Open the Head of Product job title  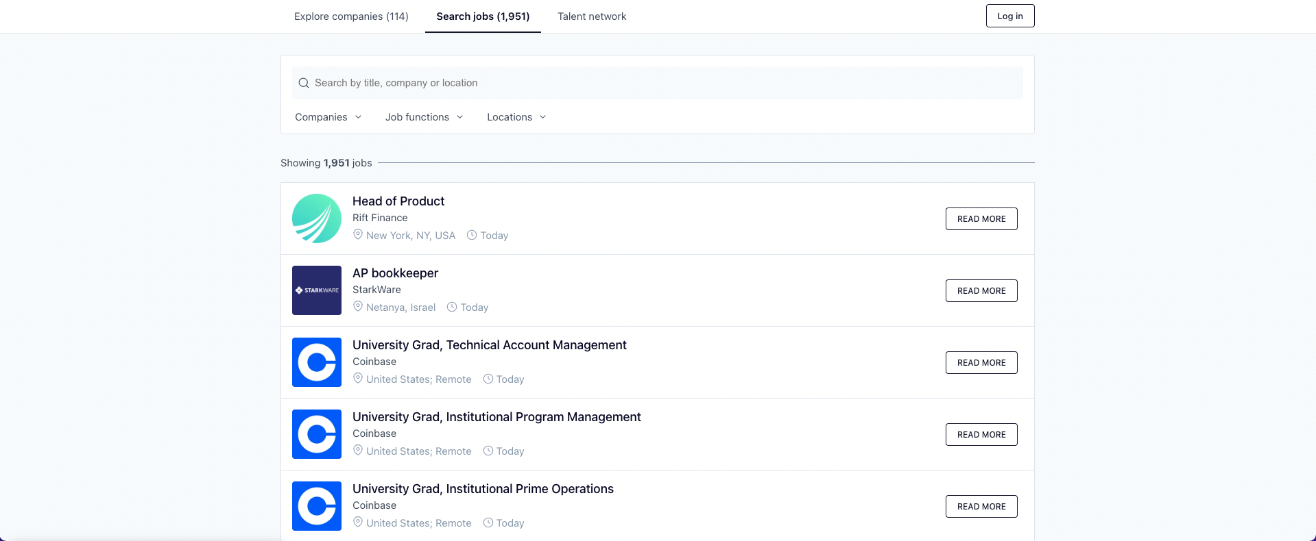point(398,201)
